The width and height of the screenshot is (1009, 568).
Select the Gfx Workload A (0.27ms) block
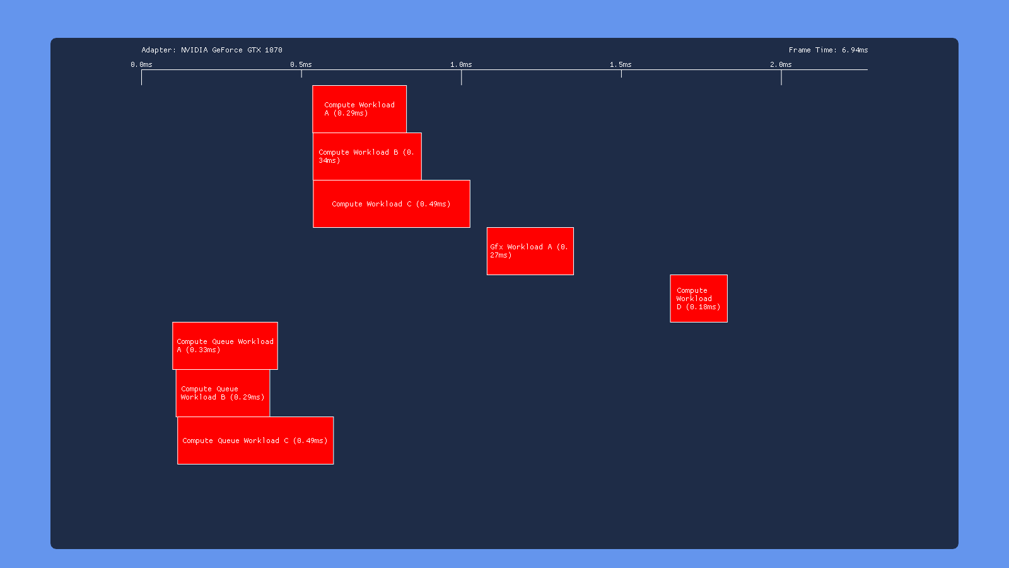pyautogui.click(x=530, y=251)
